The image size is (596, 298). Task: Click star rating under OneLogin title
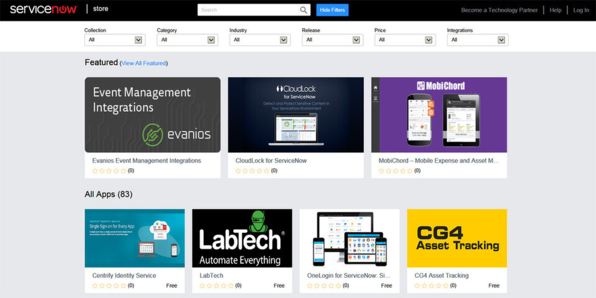coord(324,286)
